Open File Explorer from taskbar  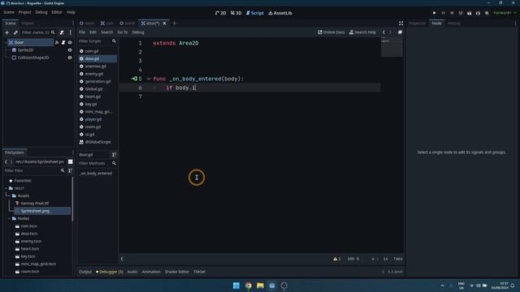coord(260,286)
